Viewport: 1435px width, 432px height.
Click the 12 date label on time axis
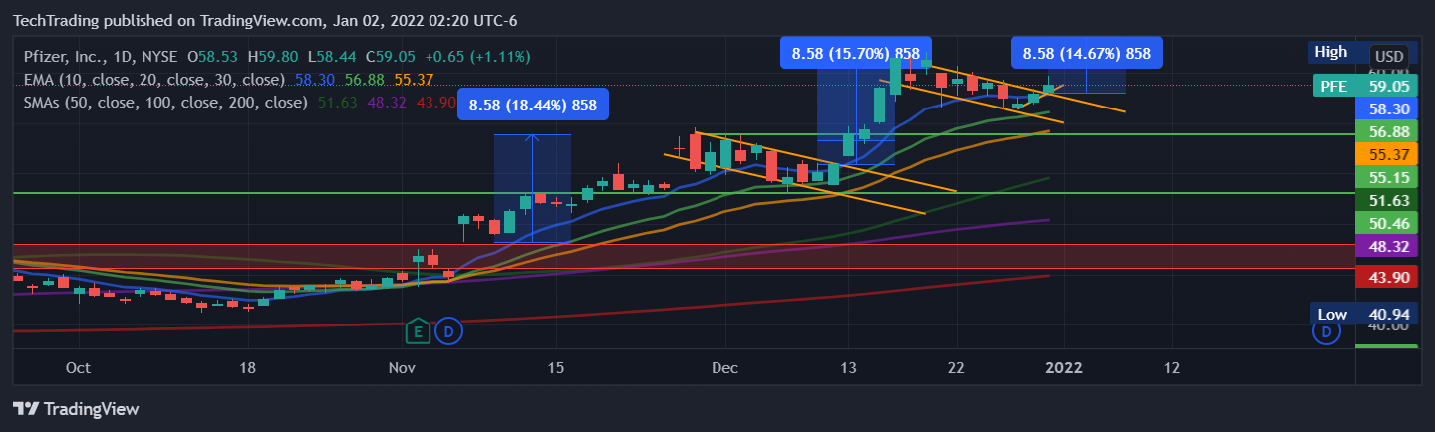(1172, 367)
